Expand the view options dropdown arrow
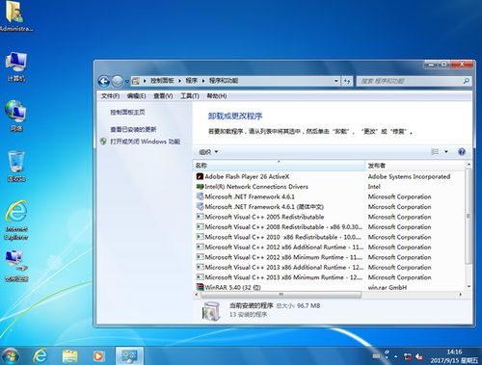This screenshot has width=482, height=365. coord(446,152)
